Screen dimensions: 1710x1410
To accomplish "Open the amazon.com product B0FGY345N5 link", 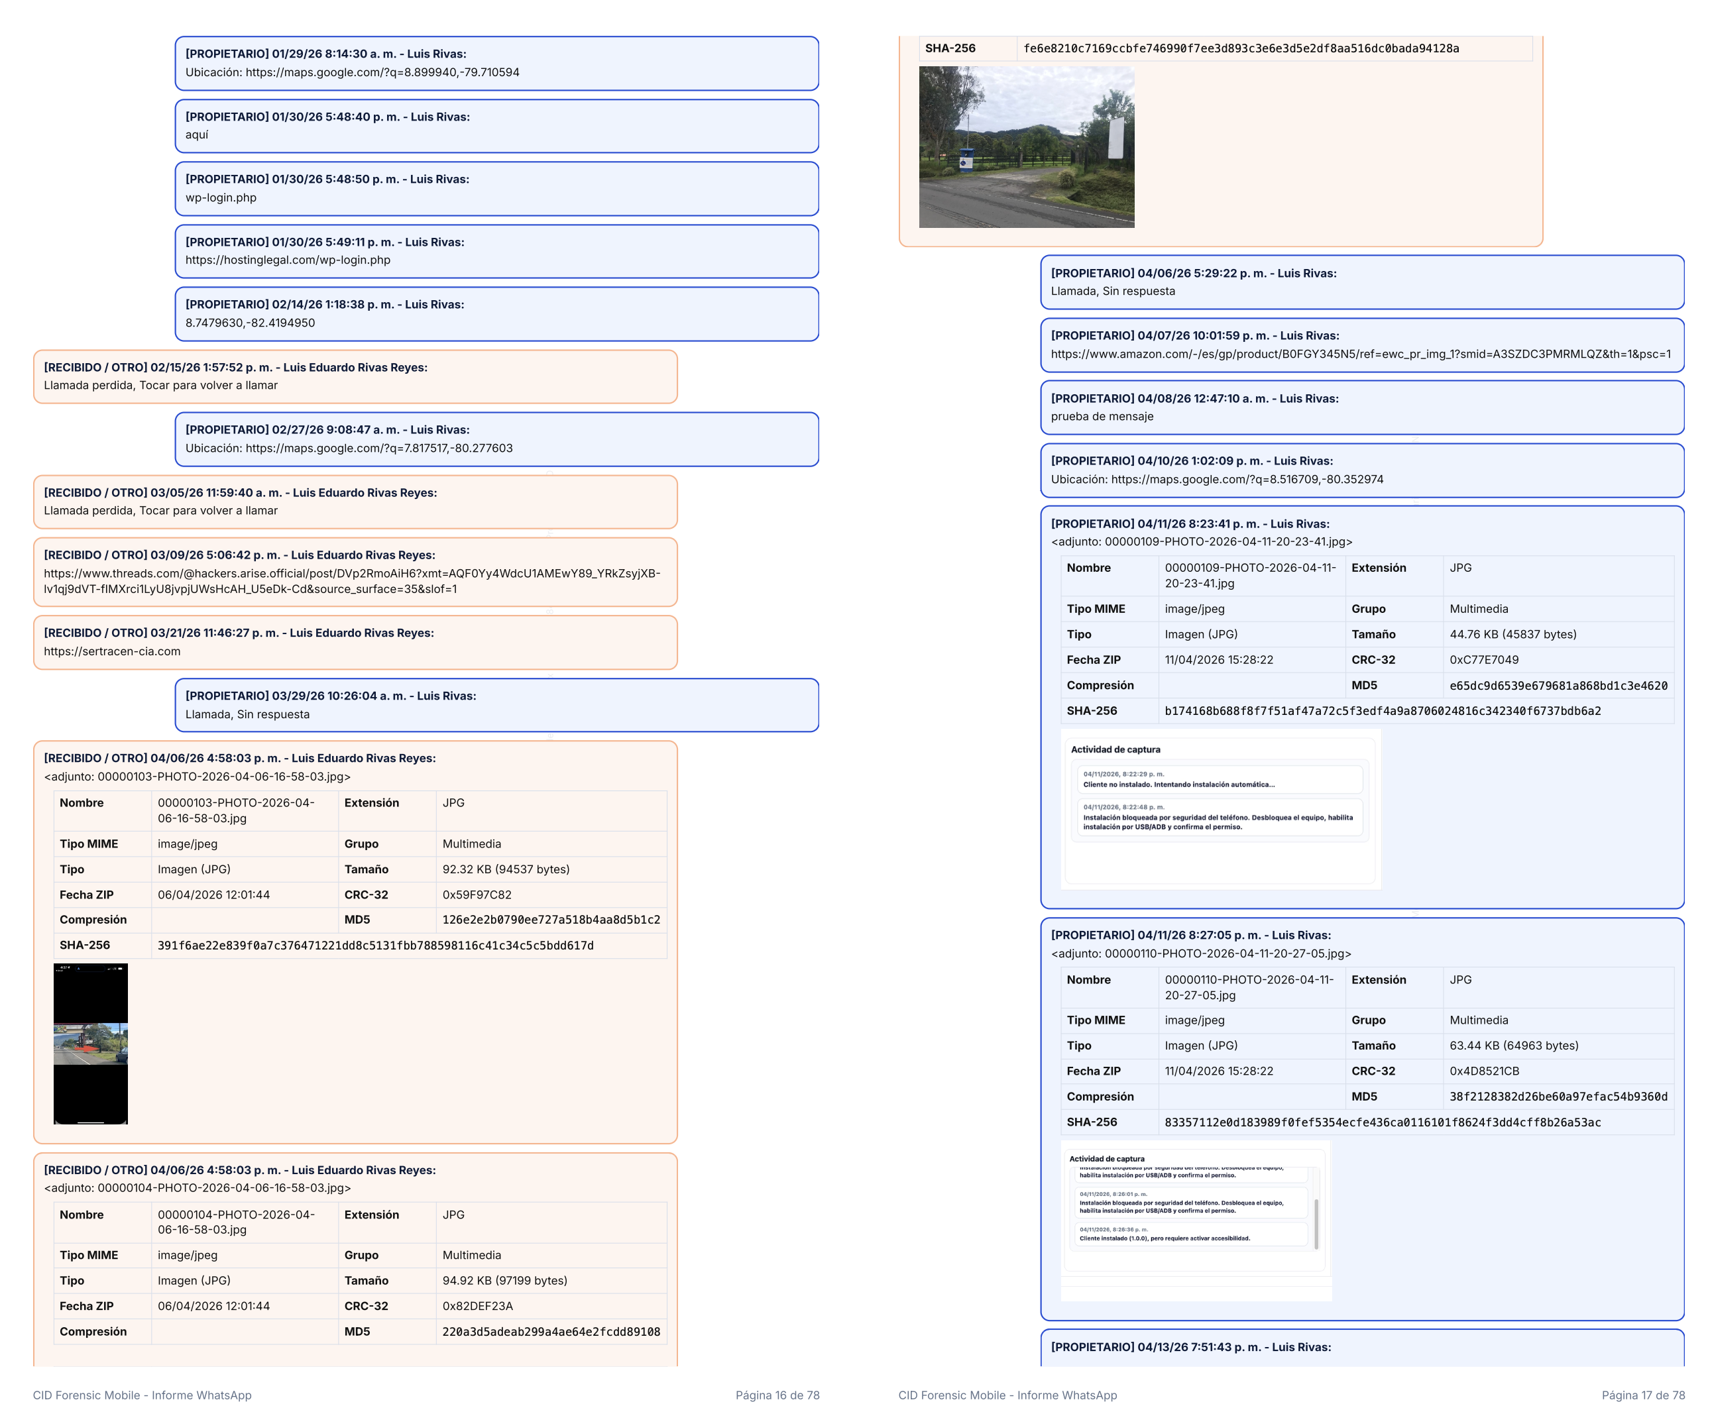I will (1361, 354).
